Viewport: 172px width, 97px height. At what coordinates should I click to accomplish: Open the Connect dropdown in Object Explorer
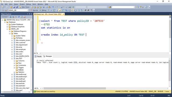click(x=5, y=17)
